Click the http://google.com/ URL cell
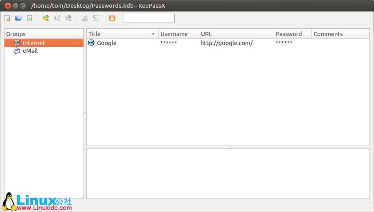This screenshot has height=212, width=374. pyautogui.click(x=227, y=43)
